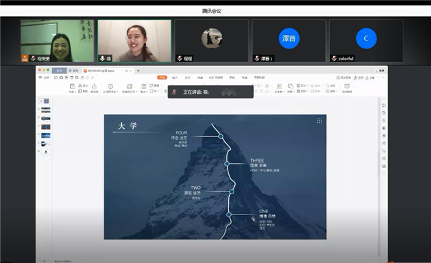
Task: Click colorful participant video tile
Action: pyautogui.click(x=366, y=40)
